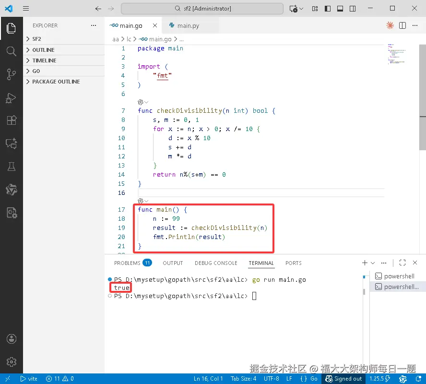Click the code minimap preview
This screenshot has height=384, width=426.
397,54
